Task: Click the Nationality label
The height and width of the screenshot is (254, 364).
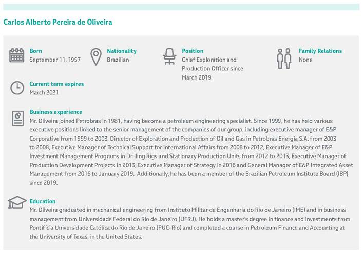Action: [122, 51]
